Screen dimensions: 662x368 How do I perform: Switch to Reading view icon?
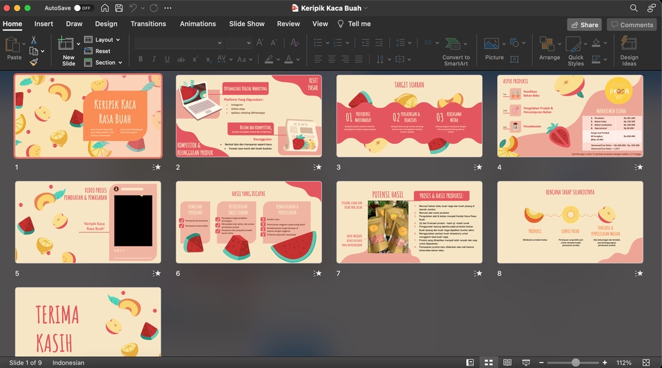pos(507,362)
